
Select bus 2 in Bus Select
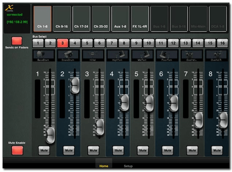tap(50, 43)
